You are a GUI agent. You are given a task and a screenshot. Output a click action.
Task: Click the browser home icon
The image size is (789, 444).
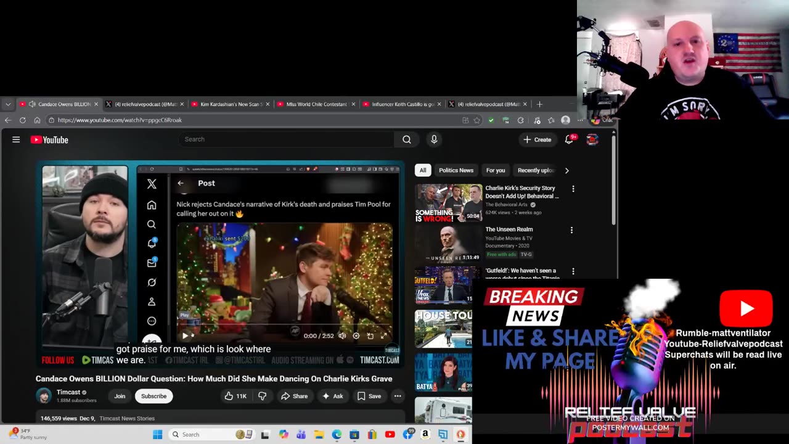[x=37, y=120]
